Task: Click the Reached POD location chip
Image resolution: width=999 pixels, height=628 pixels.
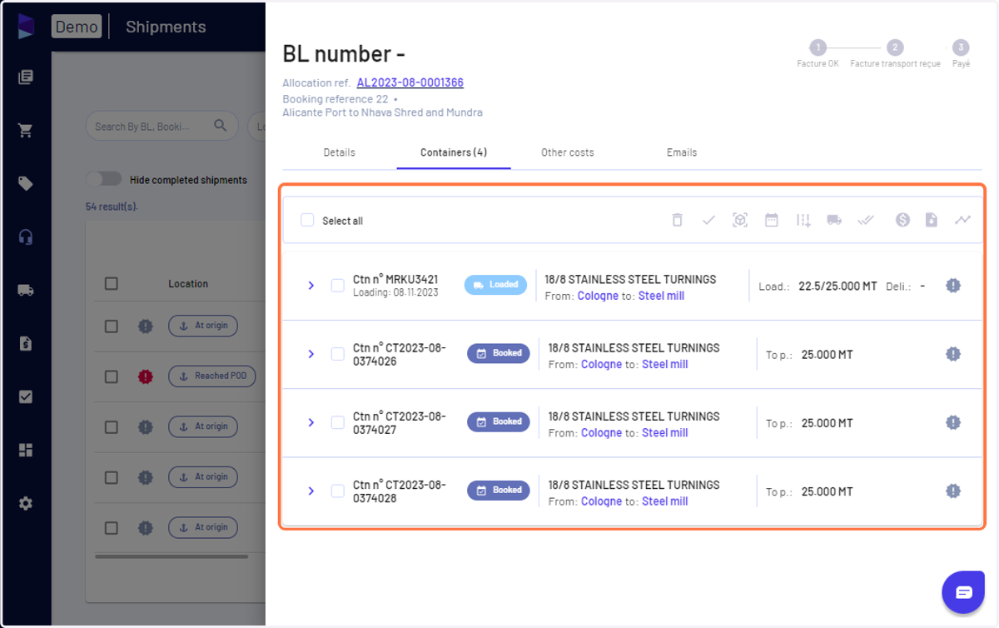Action: 212,376
